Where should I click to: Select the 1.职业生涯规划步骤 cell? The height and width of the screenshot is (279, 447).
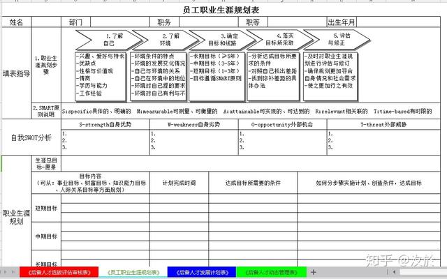[47, 65]
